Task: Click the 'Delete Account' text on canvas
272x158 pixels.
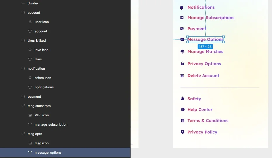Action: (x=203, y=76)
